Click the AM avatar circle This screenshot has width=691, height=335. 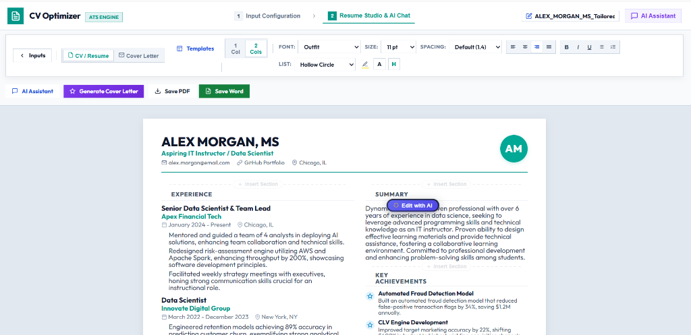point(514,149)
